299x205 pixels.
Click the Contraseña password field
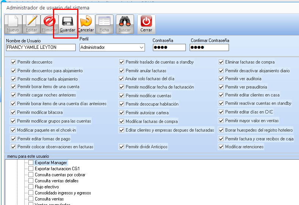pos(169,48)
